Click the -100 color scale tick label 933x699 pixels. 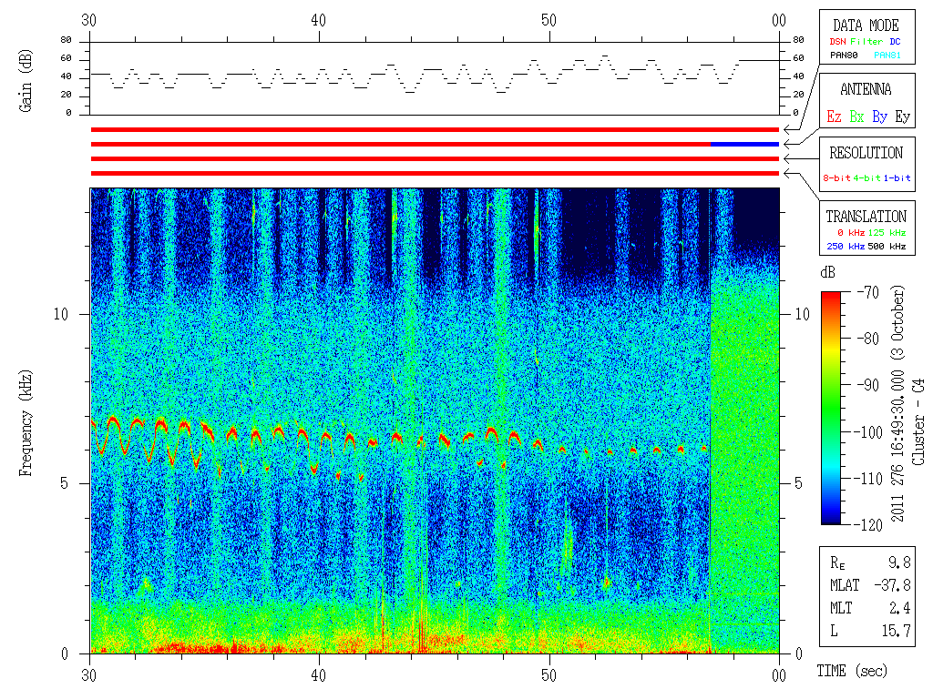[870, 432]
